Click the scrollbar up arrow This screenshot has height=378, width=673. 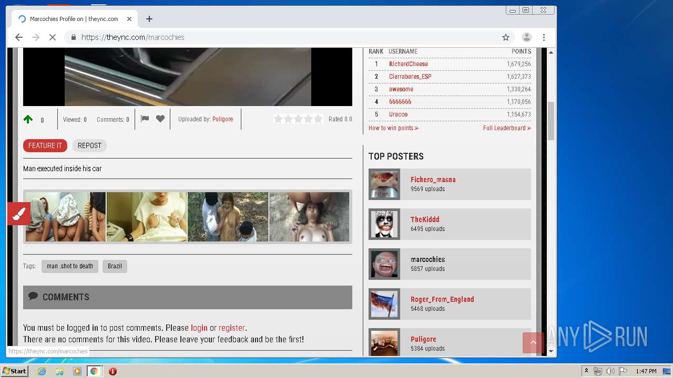(551, 52)
